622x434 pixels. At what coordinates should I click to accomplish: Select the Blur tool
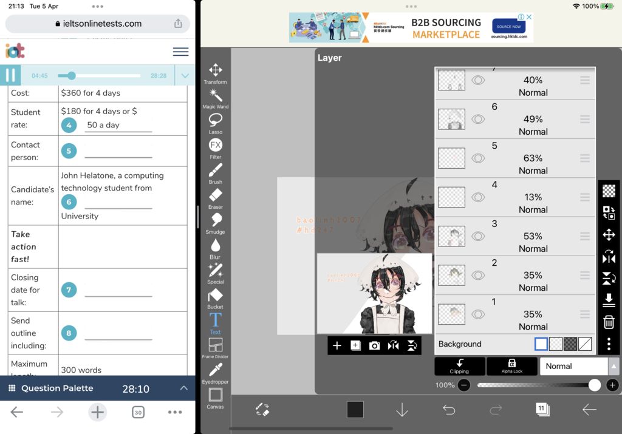click(216, 248)
